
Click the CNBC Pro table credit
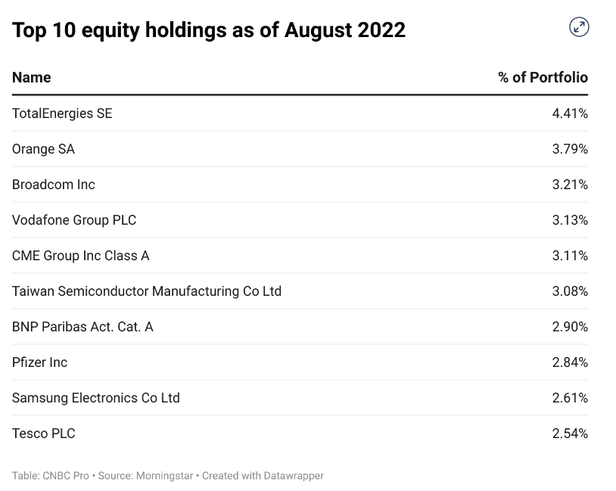pyautogui.click(x=50, y=476)
